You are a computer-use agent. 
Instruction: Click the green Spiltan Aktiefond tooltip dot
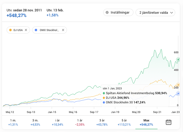pos(104,93)
